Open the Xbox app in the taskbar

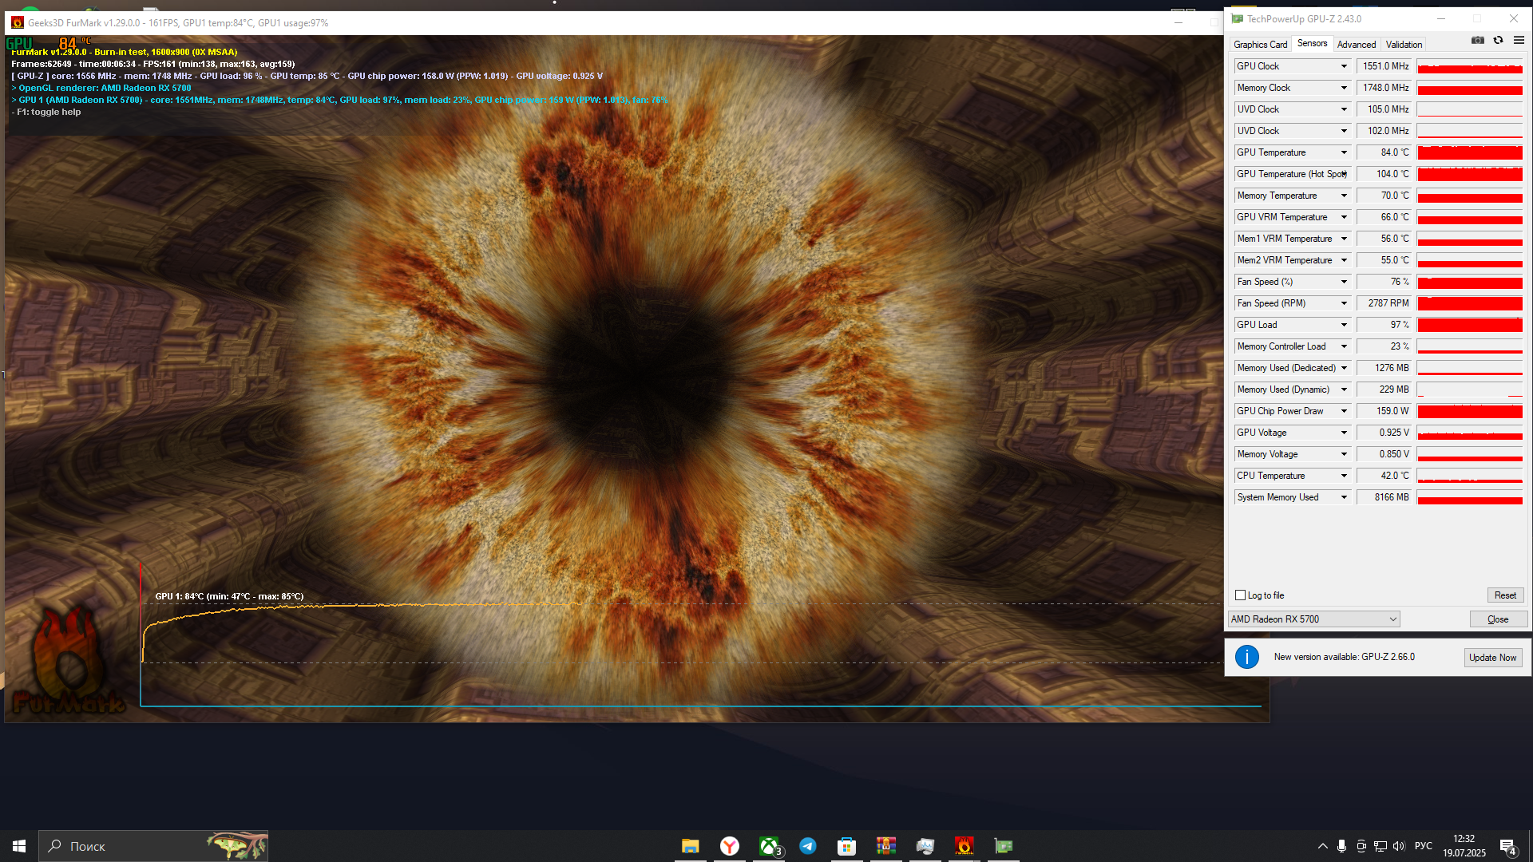[769, 846]
